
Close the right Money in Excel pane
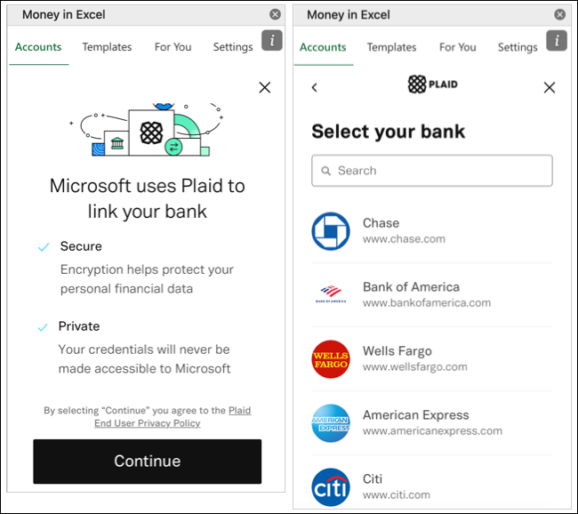coord(559,14)
